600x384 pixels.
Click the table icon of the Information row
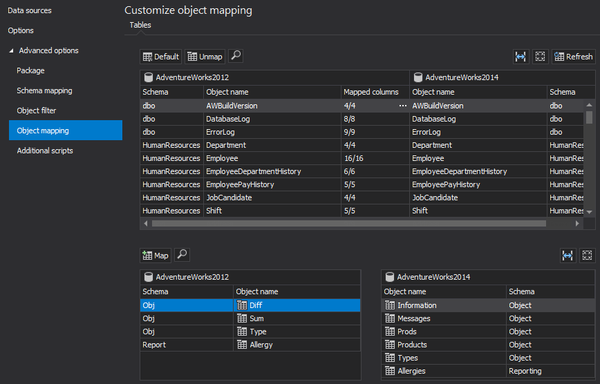click(x=390, y=305)
